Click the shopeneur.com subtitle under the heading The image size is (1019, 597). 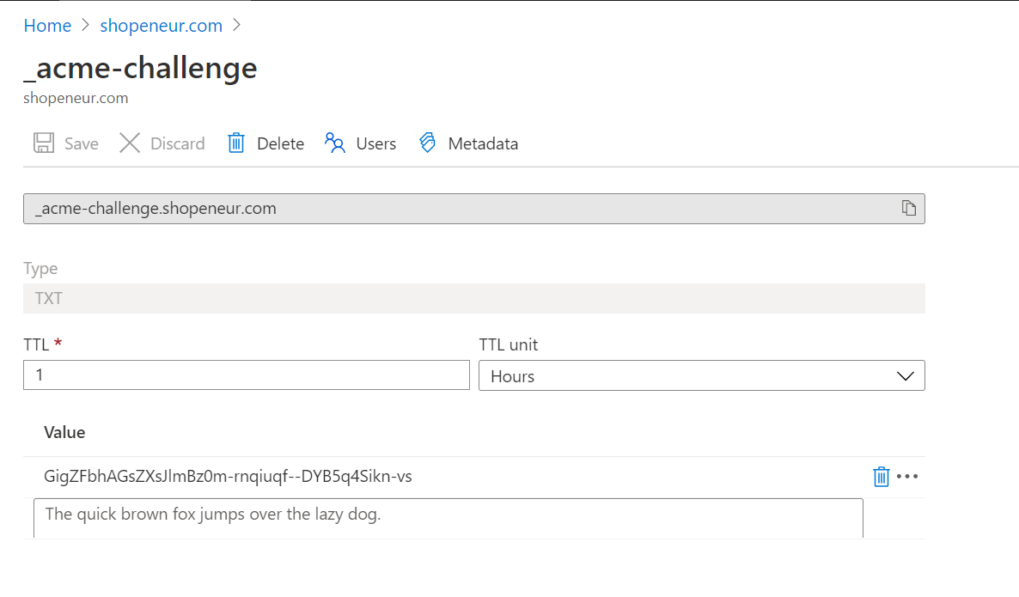click(76, 98)
